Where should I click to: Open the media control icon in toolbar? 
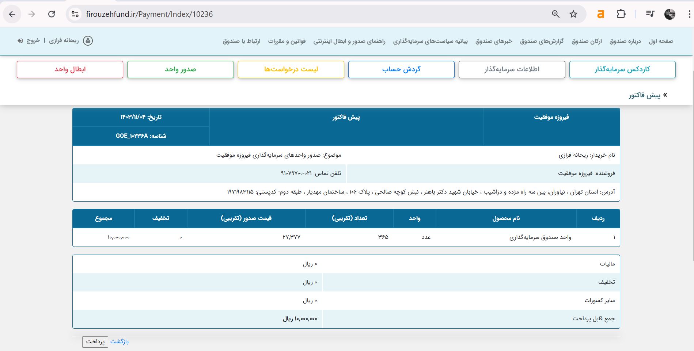pyautogui.click(x=650, y=14)
